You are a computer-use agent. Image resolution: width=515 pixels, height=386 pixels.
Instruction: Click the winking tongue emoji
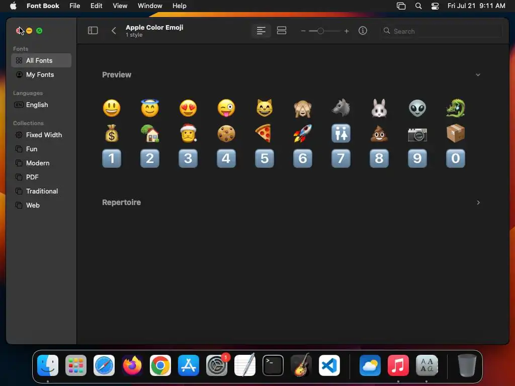[x=226, y=108]
